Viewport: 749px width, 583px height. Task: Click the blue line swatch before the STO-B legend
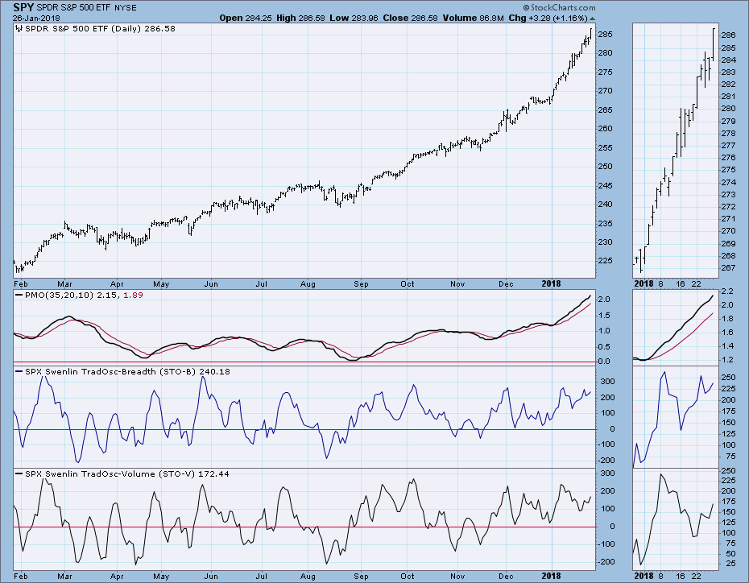coord(19,371)
